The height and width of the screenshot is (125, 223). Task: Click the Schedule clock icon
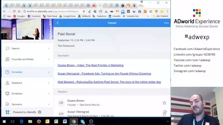pos(7,72)
